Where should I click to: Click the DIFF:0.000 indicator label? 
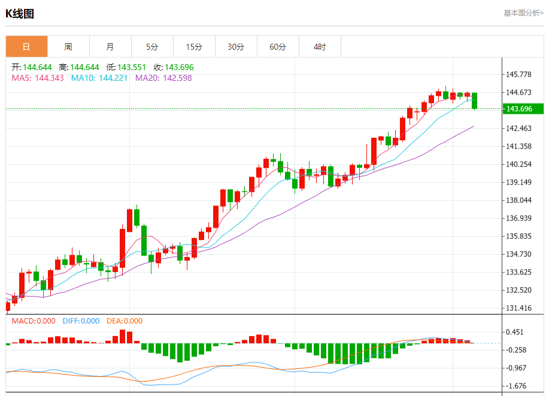coord(81,321)
